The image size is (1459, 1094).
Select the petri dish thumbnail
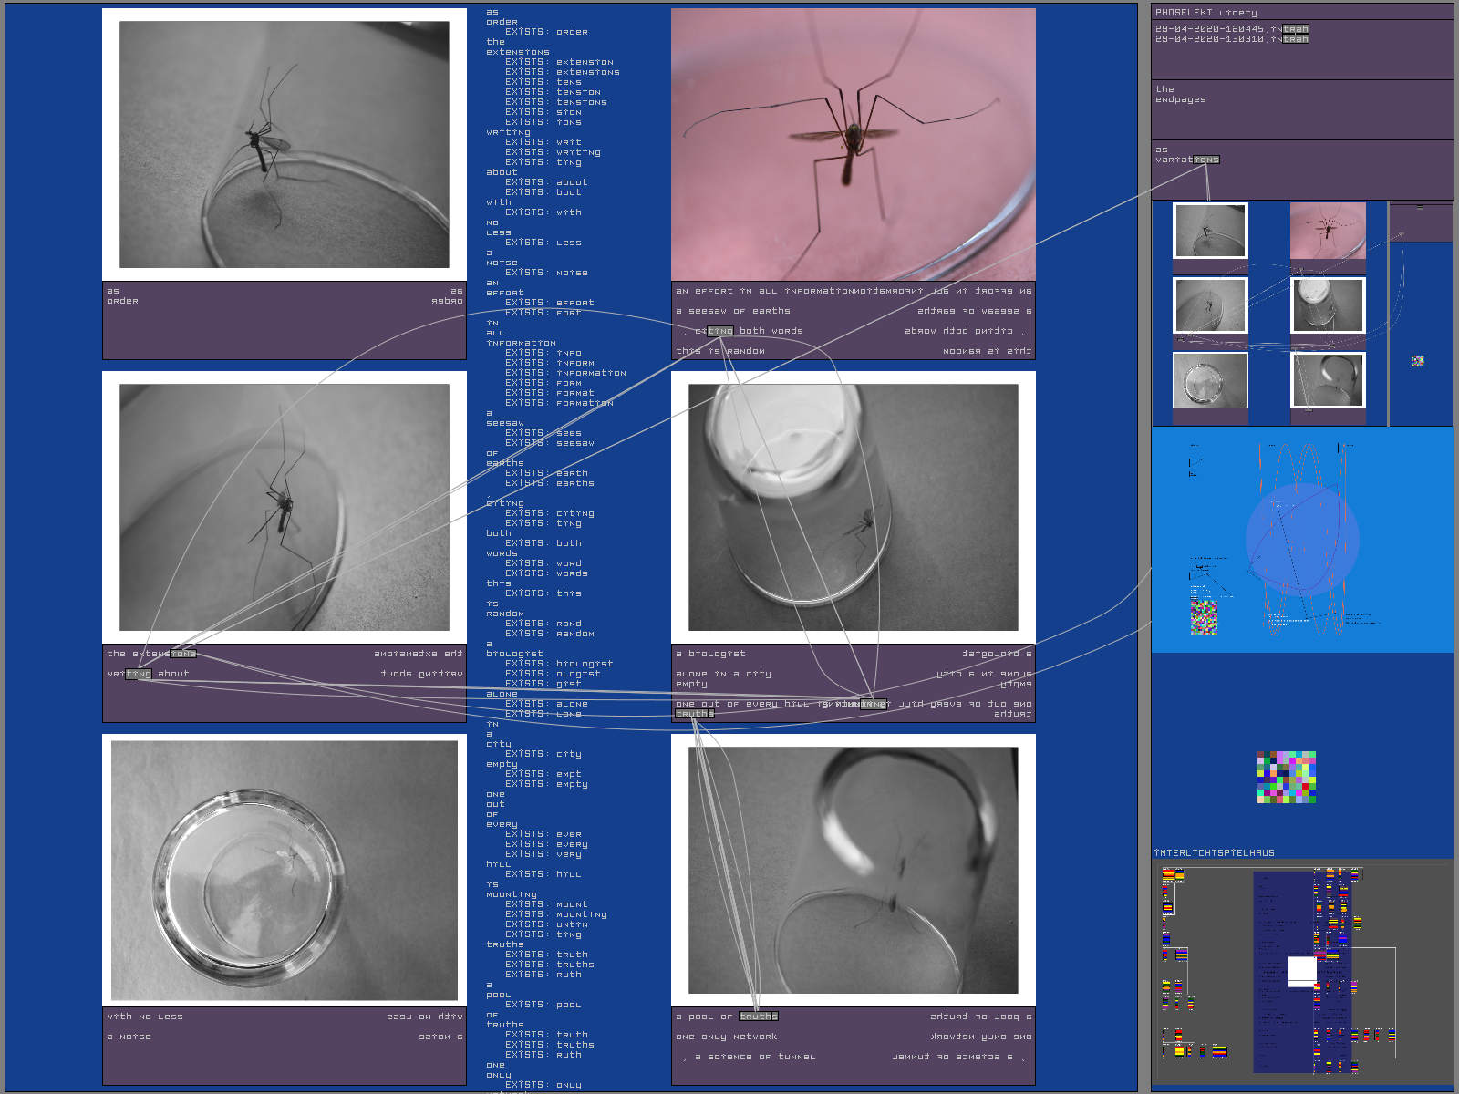click(x=1210, y=380)
